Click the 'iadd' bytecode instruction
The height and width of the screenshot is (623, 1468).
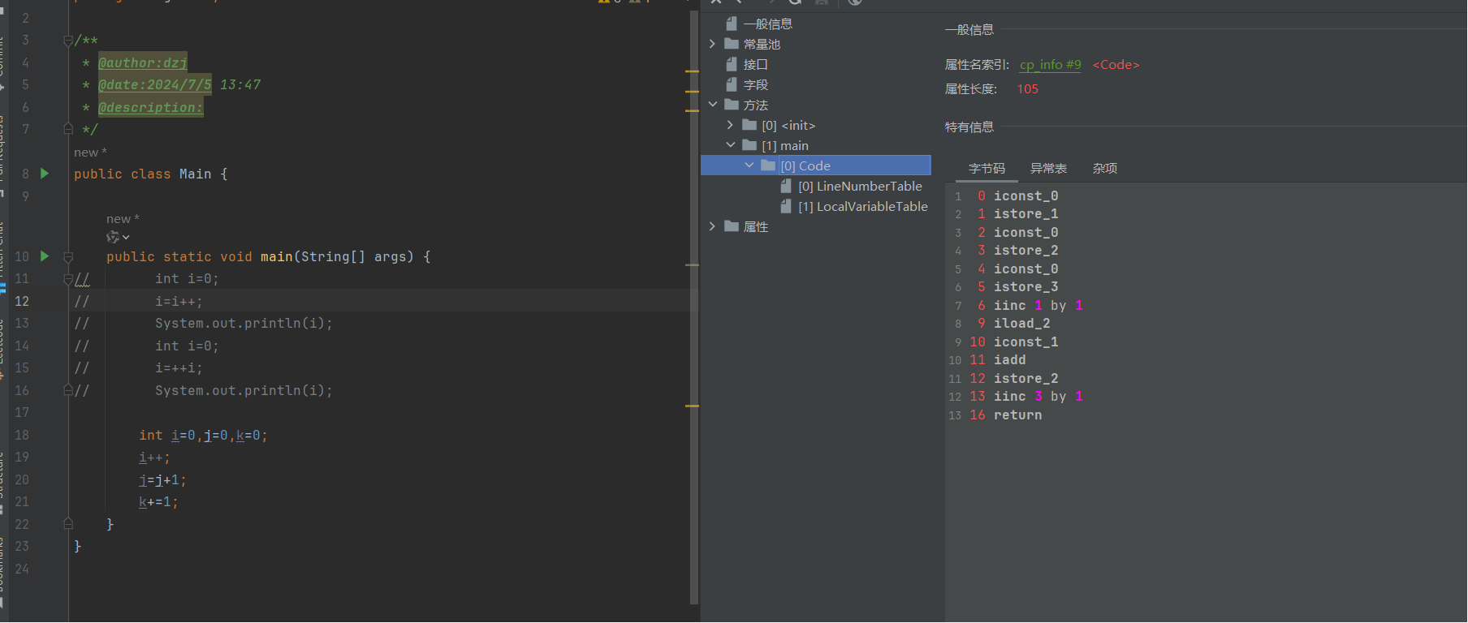point(1009,359)
